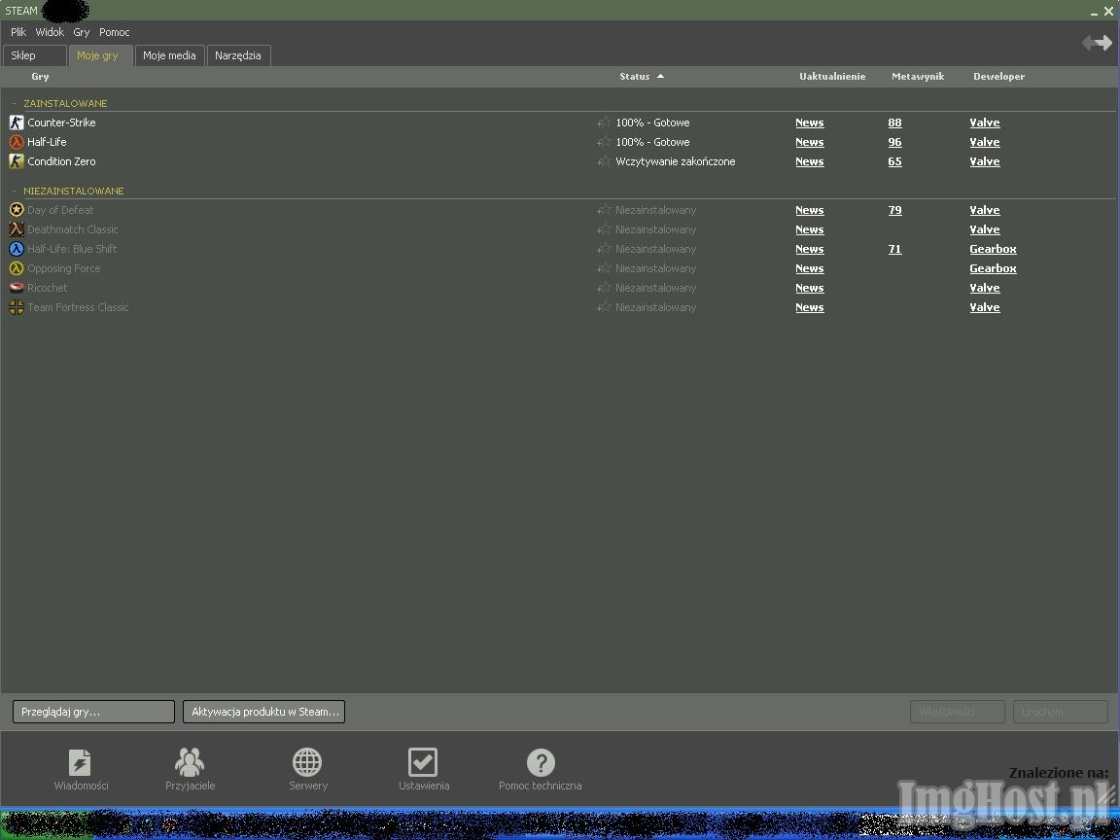Open Ustawienia settings checkbox icon
Image resolution: width=1120 pixels, height=840 pixels.
pyautogui.click(x=423, y=762)
